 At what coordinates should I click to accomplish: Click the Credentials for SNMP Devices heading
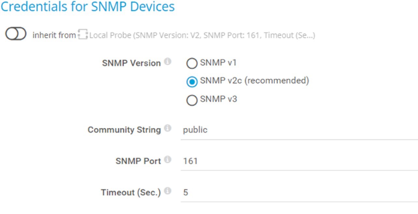[x=88, y=7]
